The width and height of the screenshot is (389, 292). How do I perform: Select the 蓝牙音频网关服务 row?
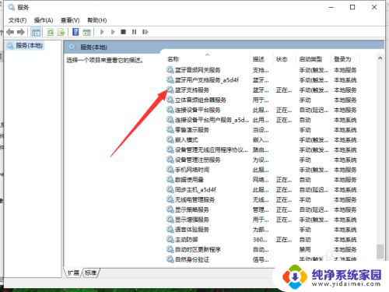pyautogui.click(x=262, y=70)
